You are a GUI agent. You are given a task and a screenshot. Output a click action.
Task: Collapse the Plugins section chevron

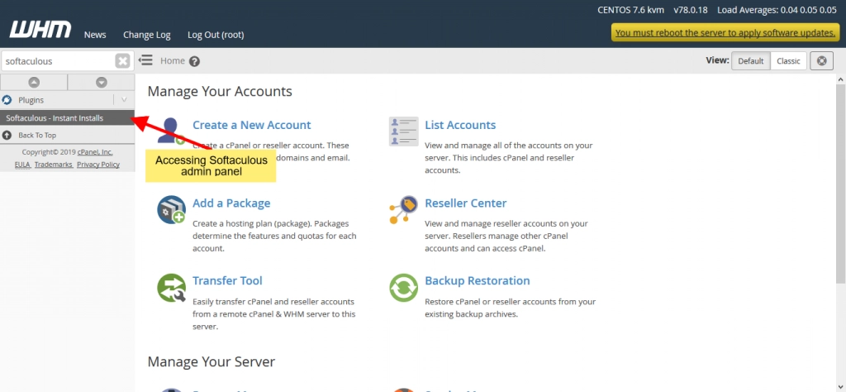tap(124, 100)
